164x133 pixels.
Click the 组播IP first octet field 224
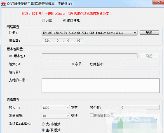[47, 41]
